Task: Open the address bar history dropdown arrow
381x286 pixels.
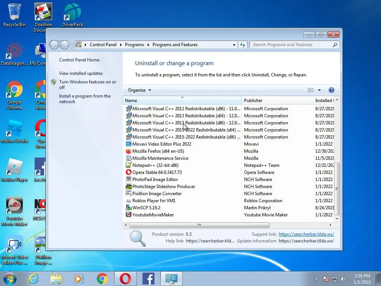Action: (234, 45)
